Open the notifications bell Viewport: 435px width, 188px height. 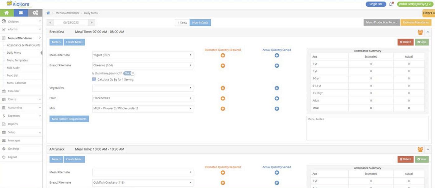[x=391, y=4]
